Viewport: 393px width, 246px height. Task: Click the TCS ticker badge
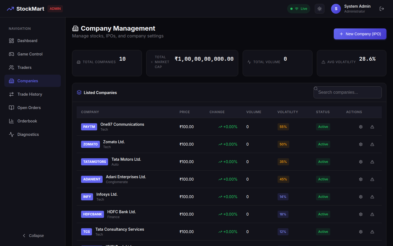pos(87,232)
